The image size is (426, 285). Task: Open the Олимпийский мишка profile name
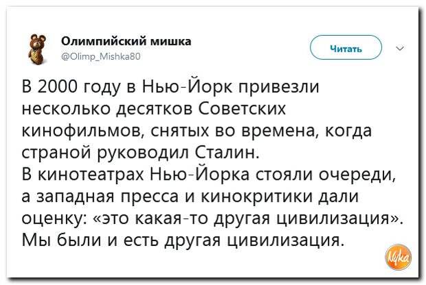tap(126, 41)
